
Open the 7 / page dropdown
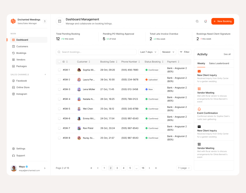(184, 168)
